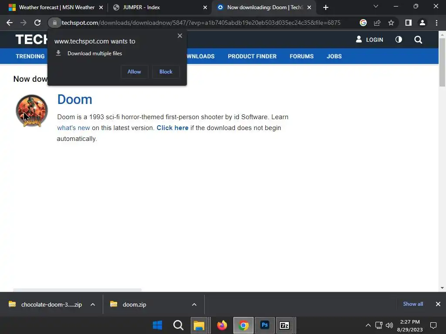Open the Doom title link
The height and width of the screenshot is (334, 446).
click(75, 100)
